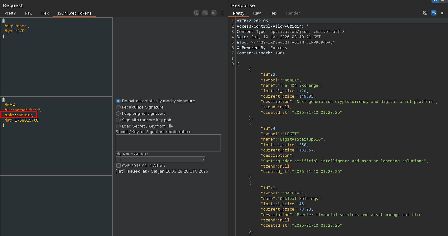
Task: Toggle hidden characters icon in Response panel
Action: (425, 13)
